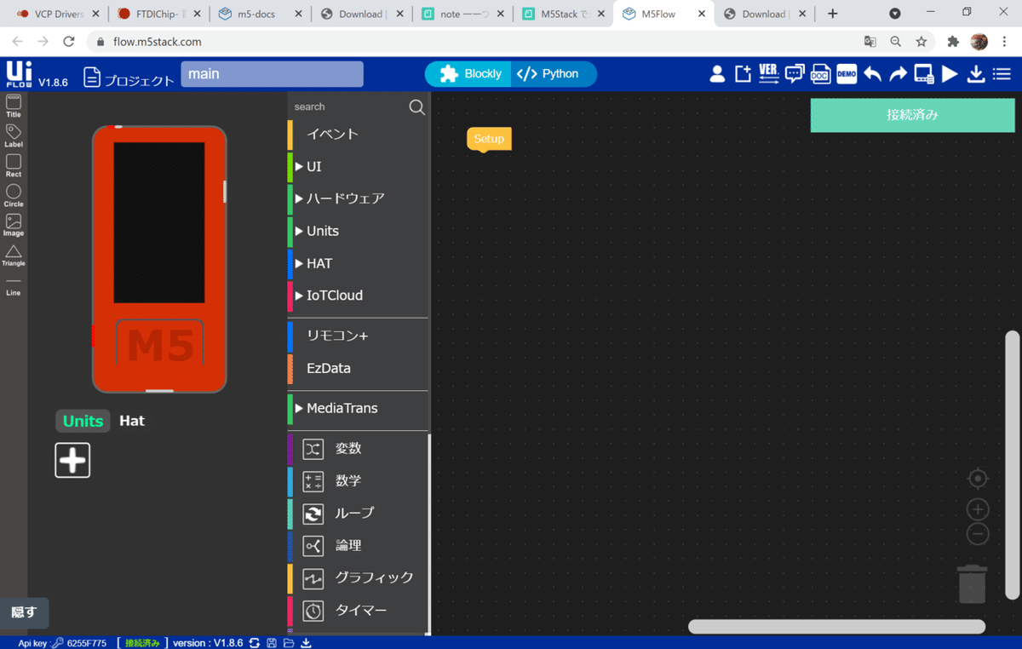Select the Hat tab under device
The width and height of the screenshot is (1022, 649).
132,421
